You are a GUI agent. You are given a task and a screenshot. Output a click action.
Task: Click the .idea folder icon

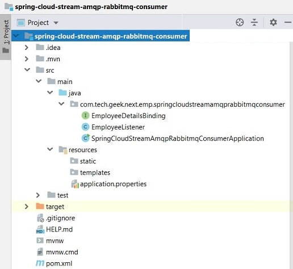pos(40,47)
